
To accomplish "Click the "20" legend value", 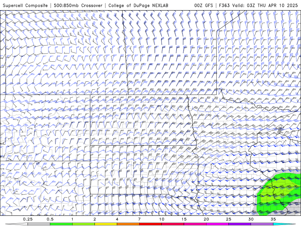I will 206,219.
